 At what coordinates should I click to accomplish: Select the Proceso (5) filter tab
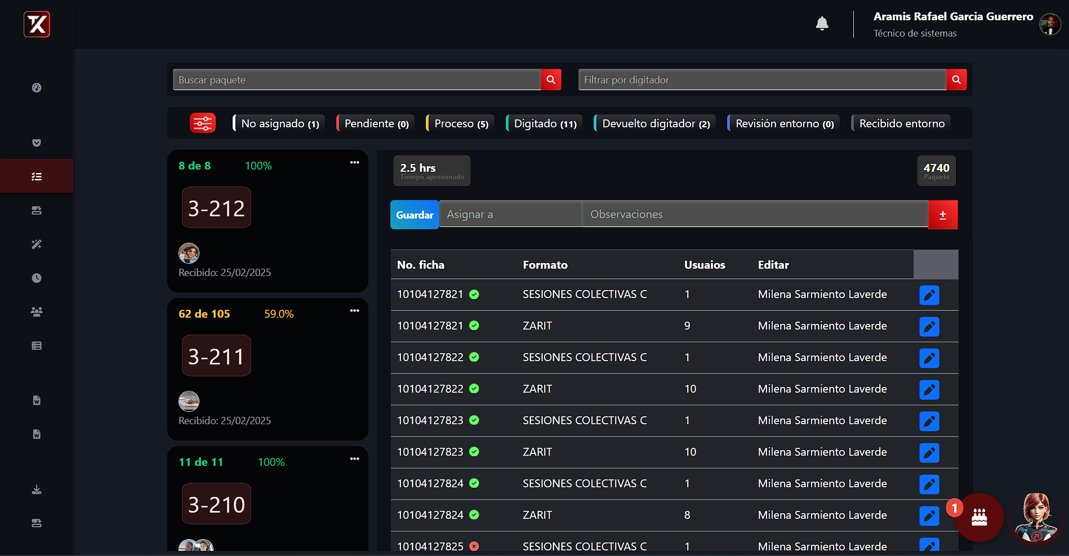click(x=461, y=123)
